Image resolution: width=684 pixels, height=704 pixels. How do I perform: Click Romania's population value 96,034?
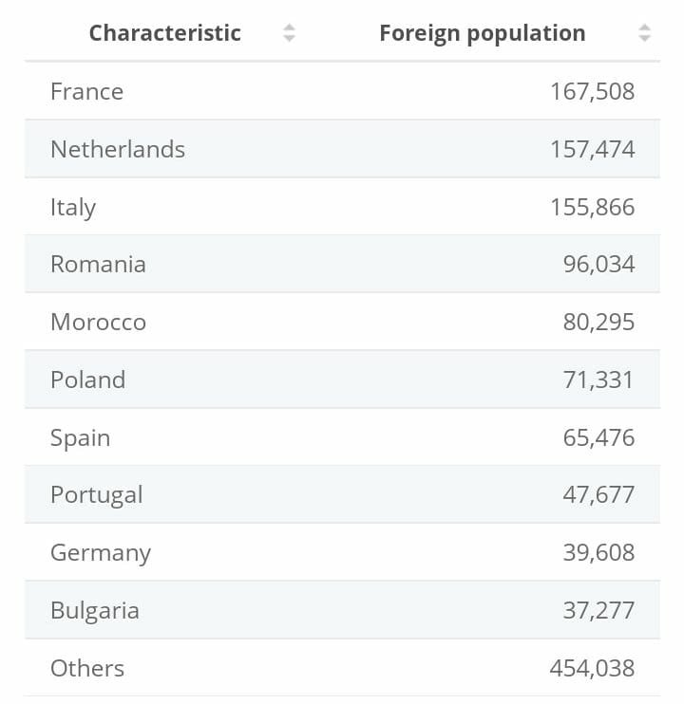[598, 264]
